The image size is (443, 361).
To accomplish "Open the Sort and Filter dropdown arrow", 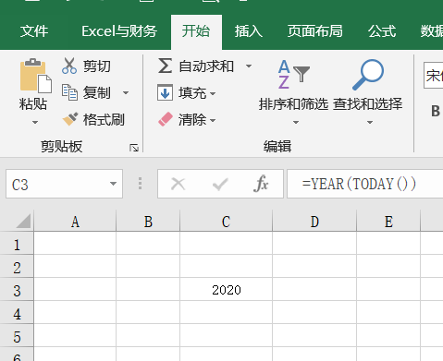I will (296, 122).
